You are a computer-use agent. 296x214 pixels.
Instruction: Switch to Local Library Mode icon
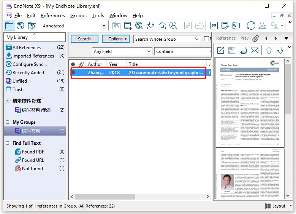pos(9,26)
